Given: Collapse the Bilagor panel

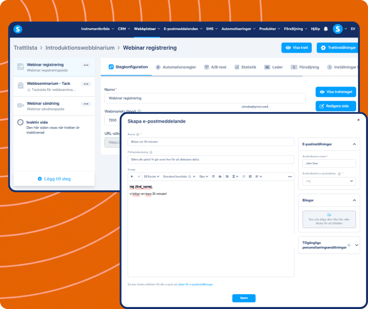Looking at the screenshot, I should coord(354,200).
